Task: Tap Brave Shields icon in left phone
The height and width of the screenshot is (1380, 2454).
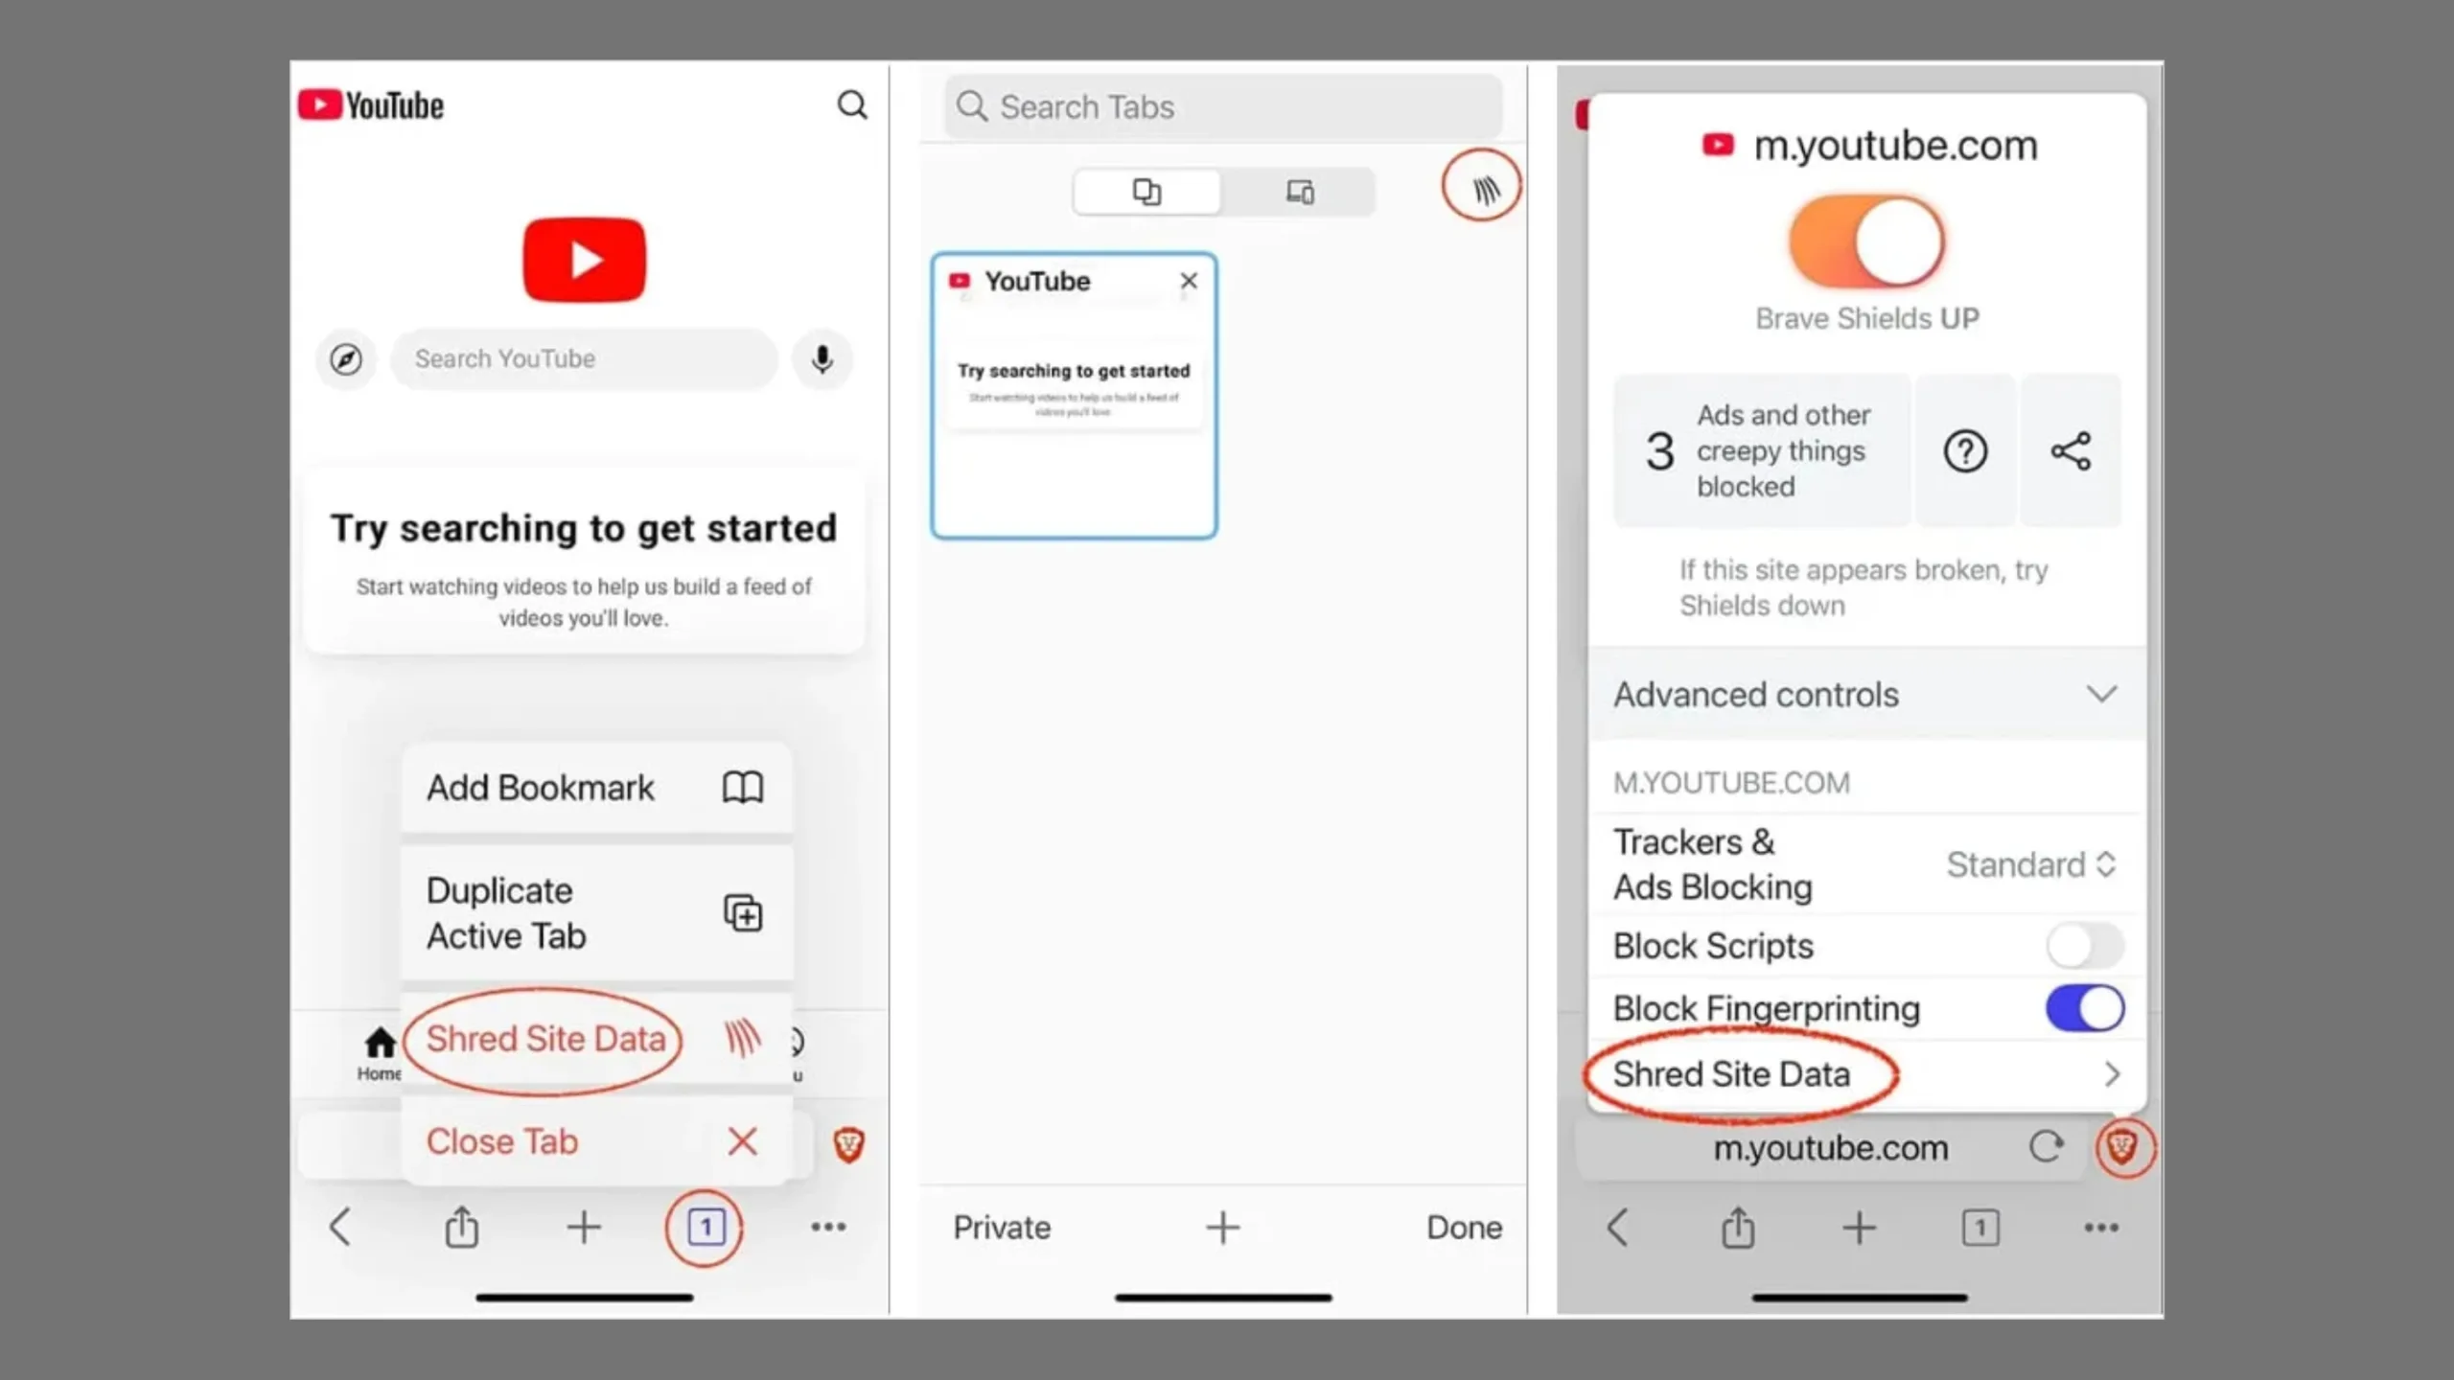Action: coord(848,1144)
